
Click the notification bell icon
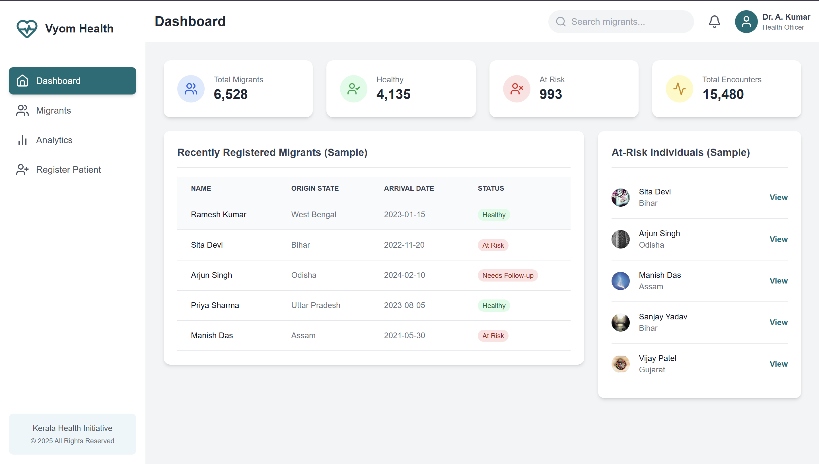coord(714,22)
